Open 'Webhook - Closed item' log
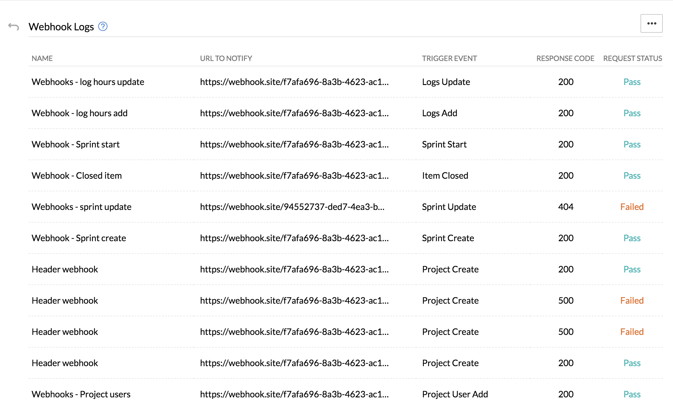Image resolution: width=673 pixels, height=407 pixels. tap(77, 176)
